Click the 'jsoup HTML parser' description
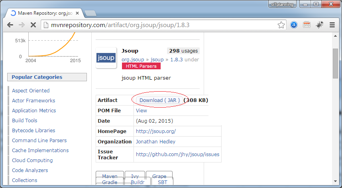Image resolution: width=342 pixels, height=188 pixels. point(146,78)
